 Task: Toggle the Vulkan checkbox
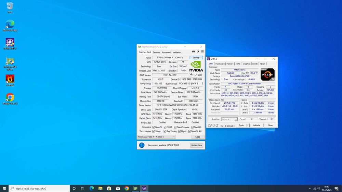[154, 131]
